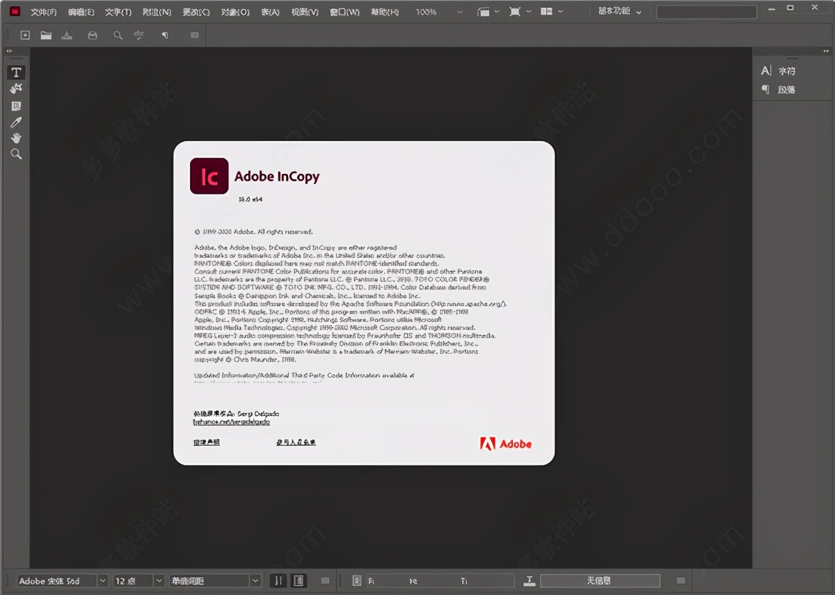Click the new document icon in toolbar
Screen dimensions: 835x595
pyautogui.click(x=25, y=35)
